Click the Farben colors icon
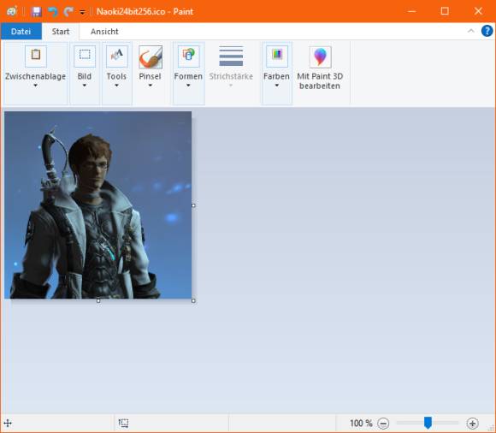The width and height of the screenshot is (496, 433). [277, 56]
